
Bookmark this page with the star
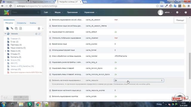coord(157,6)
